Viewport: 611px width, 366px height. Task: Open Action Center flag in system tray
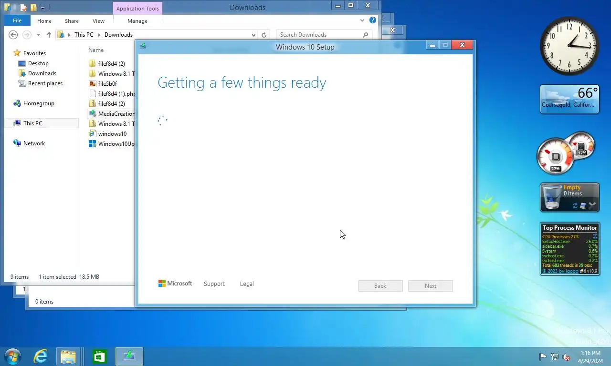coord(543,357)
